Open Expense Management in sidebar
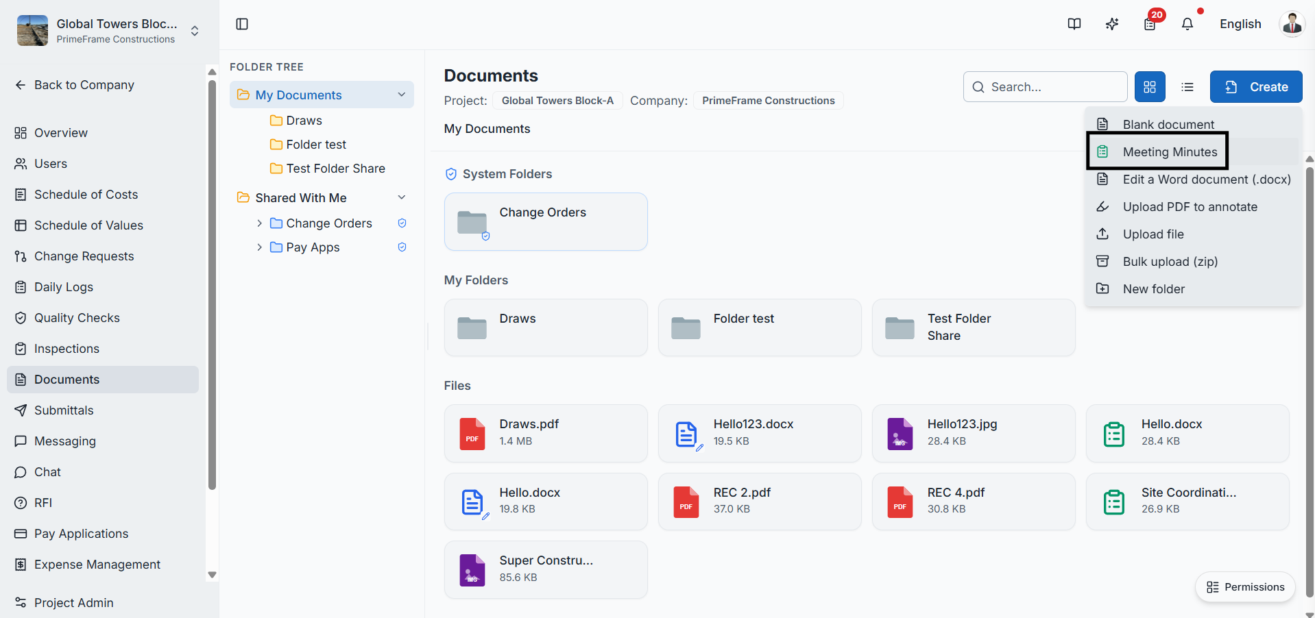 (x=103, y=565)
